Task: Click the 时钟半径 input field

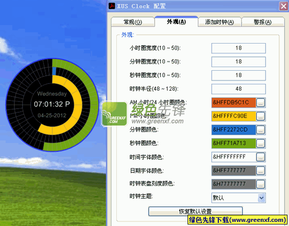Action: 238,89
